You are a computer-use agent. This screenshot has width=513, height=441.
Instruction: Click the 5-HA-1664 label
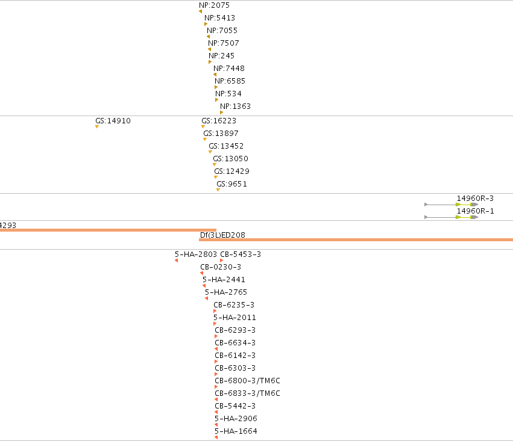(x=236, y=431)
